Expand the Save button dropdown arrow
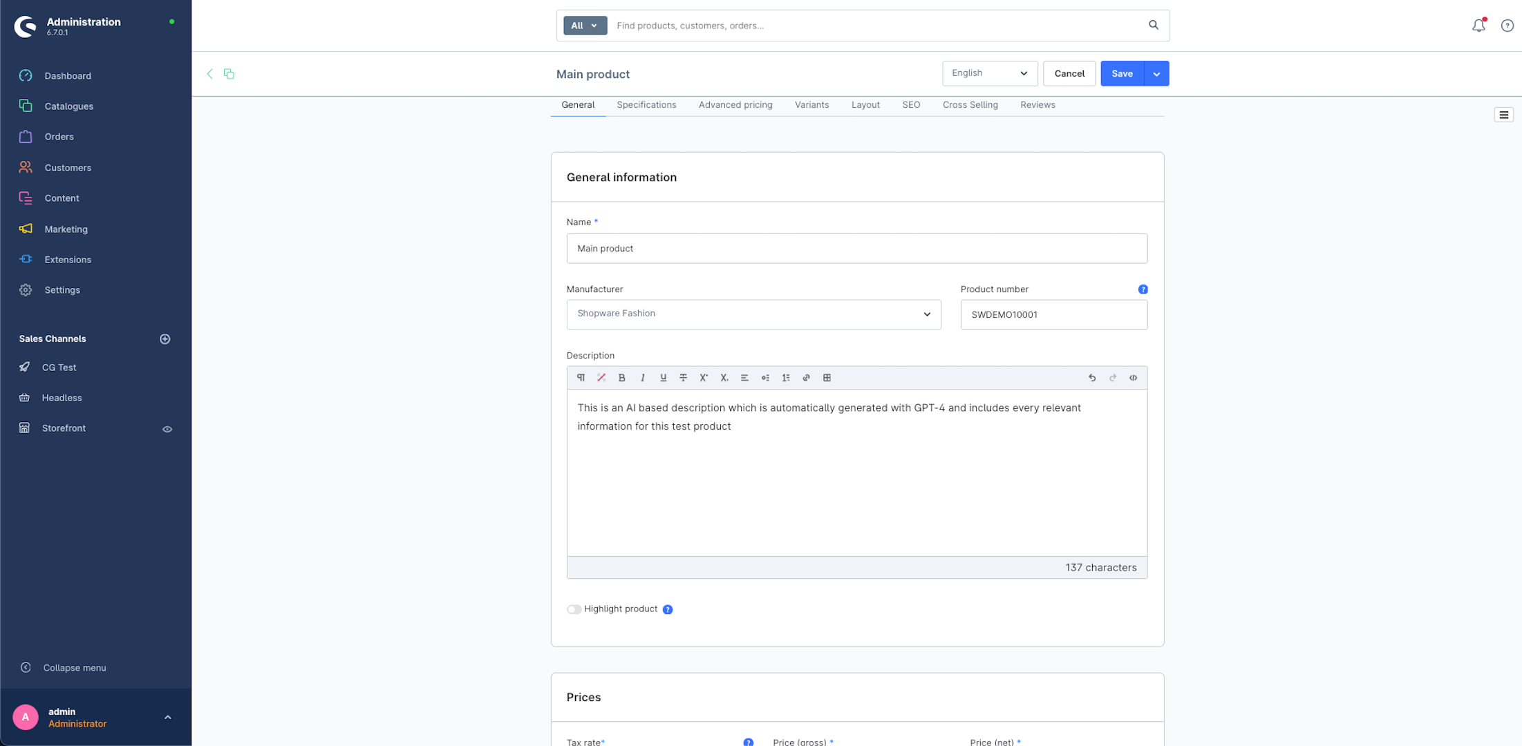Screen dimensions: 1522x746 [1156, 73]
